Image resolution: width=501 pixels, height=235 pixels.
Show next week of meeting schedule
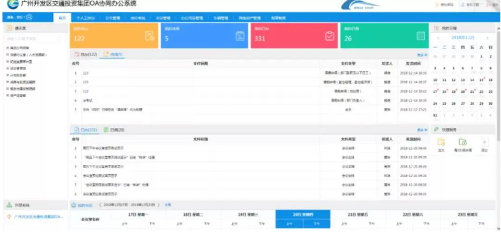tap(158, 205)
